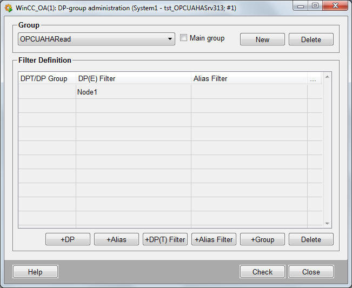Click the DPT/DP Group column header
352x288 pixels.
(47, 78)
